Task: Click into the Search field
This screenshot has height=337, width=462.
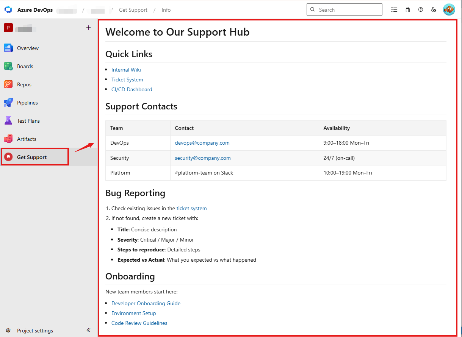Action: (345, 10)
